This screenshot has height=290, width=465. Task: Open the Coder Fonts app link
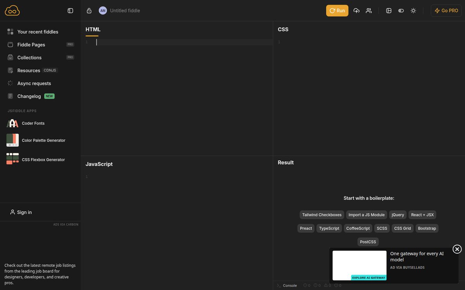point(33,123)
